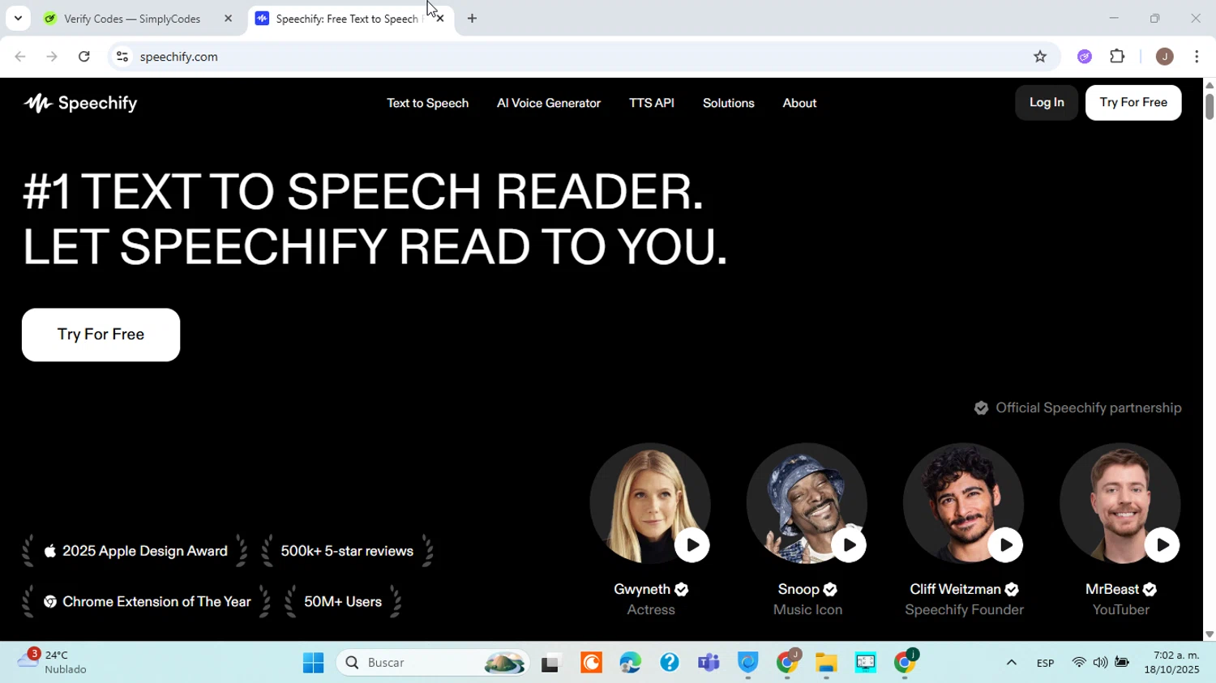The height and width of the screenshot is (683, 1216).
Task: Click the page vertical scrollbar thumb
Action: [x=1210, y=107]
